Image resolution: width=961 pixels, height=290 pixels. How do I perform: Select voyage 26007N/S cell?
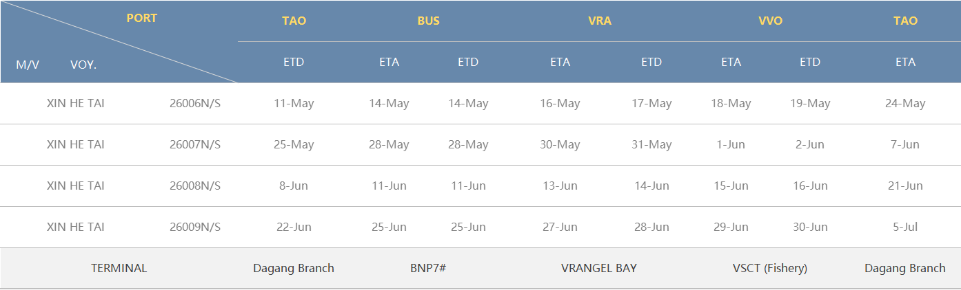pyautogui.click(x=195, y=145)
